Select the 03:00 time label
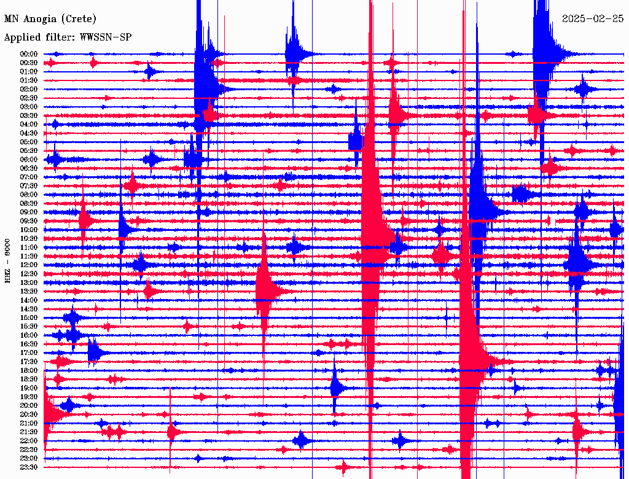This screenshot has height=479, width=629. click(28, 107)
